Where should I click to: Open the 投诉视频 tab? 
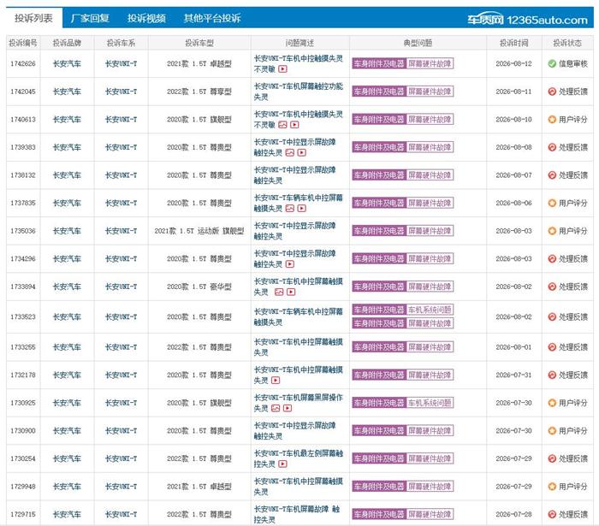point(146,18)
